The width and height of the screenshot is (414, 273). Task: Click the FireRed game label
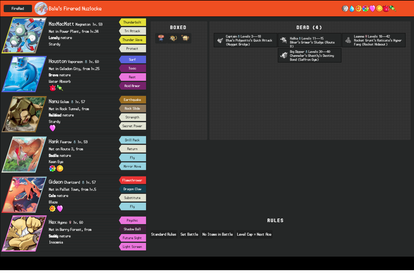[x=18, y=8]
